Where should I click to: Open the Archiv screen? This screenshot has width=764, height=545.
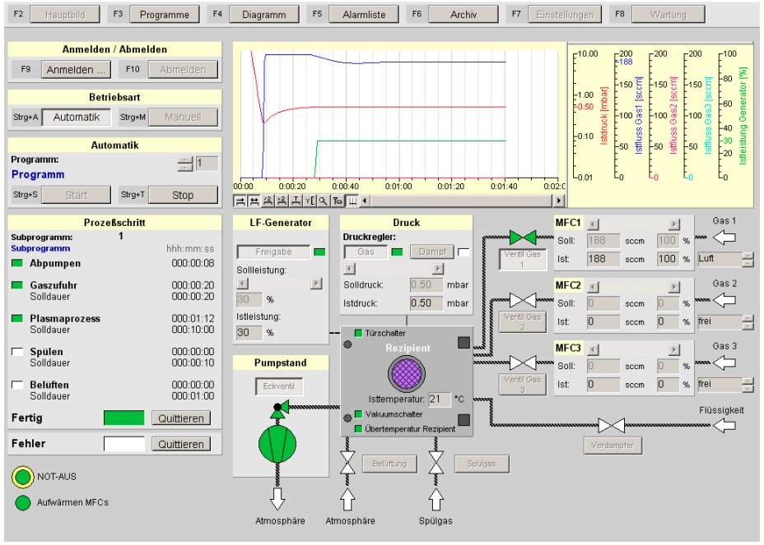pyautogui.click(x=464, y=15)
